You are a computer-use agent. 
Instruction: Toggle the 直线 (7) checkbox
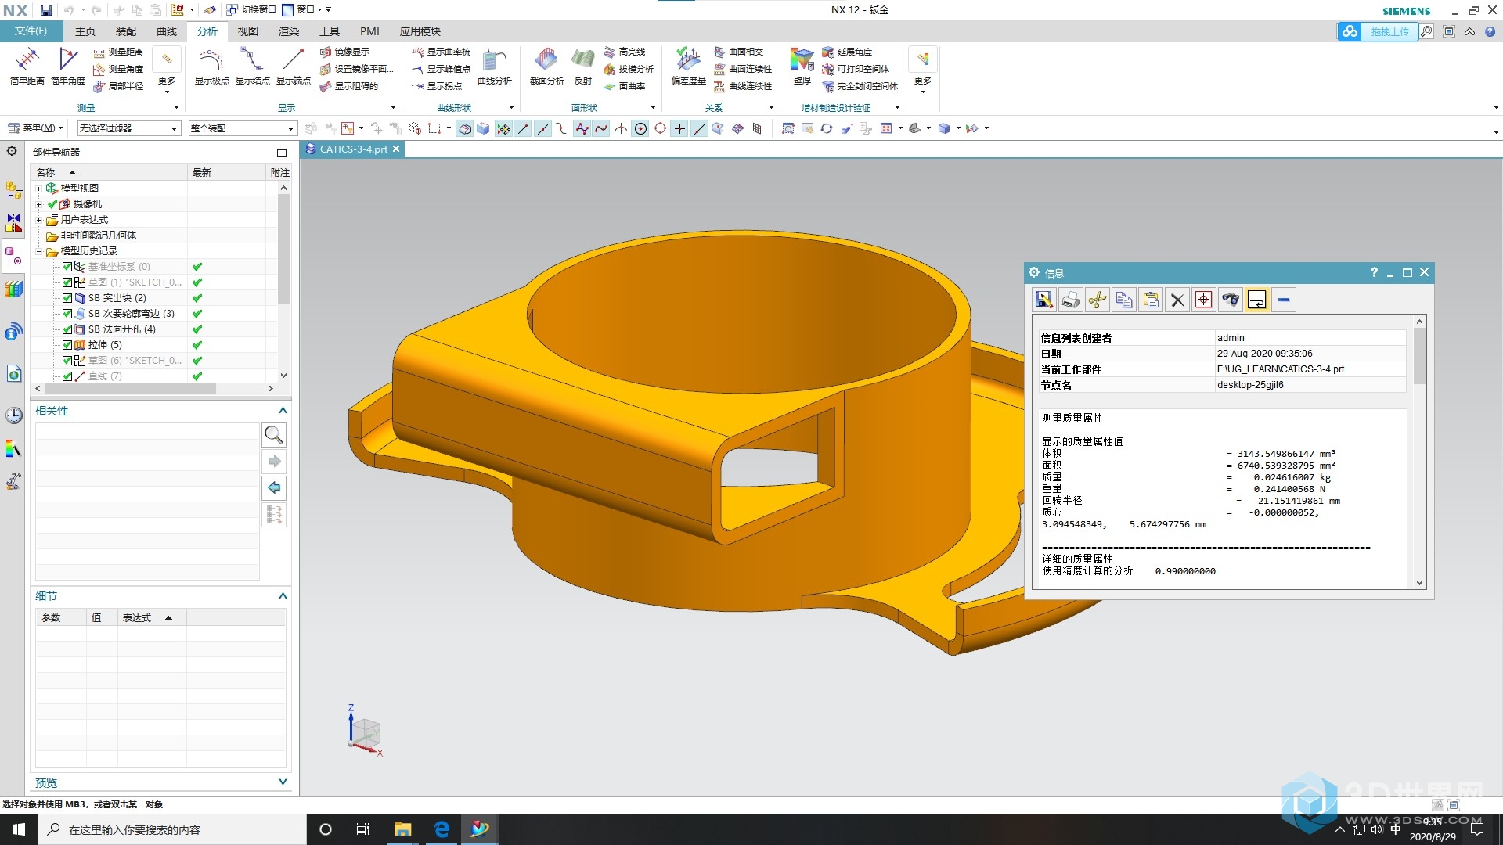67,376
